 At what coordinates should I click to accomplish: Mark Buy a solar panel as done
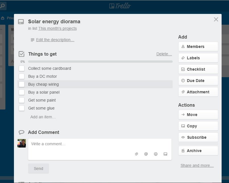(22, 92)
